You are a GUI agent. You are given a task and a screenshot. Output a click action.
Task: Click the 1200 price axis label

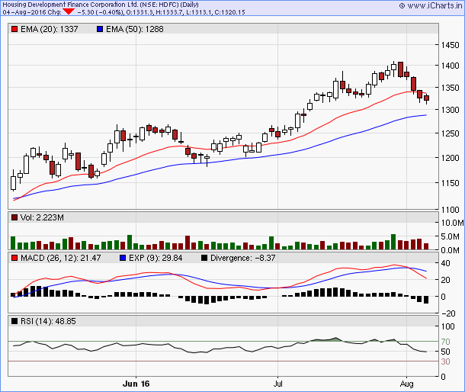(450, 158)
